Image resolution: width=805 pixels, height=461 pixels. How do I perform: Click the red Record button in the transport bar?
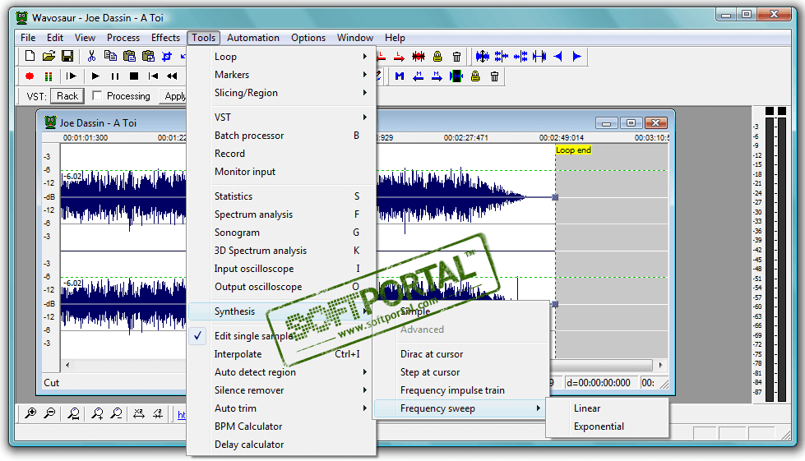pyautogui.click(x=30, y=76)
